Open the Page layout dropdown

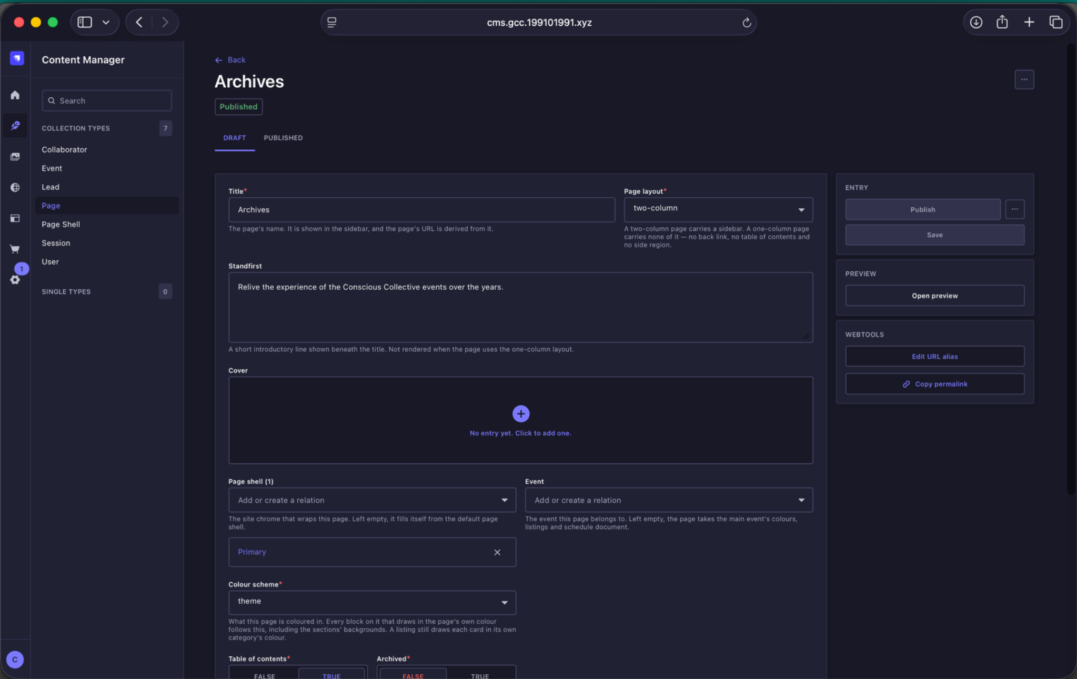718,209
